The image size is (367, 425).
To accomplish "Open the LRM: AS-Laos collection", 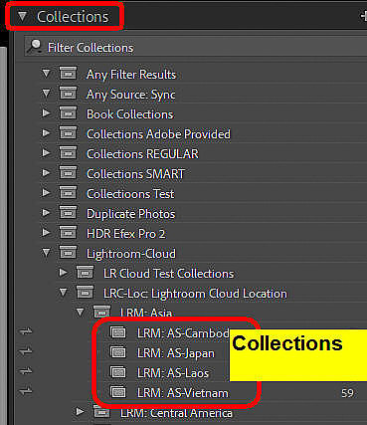I will pyautogui.click(x=173, y=373).
